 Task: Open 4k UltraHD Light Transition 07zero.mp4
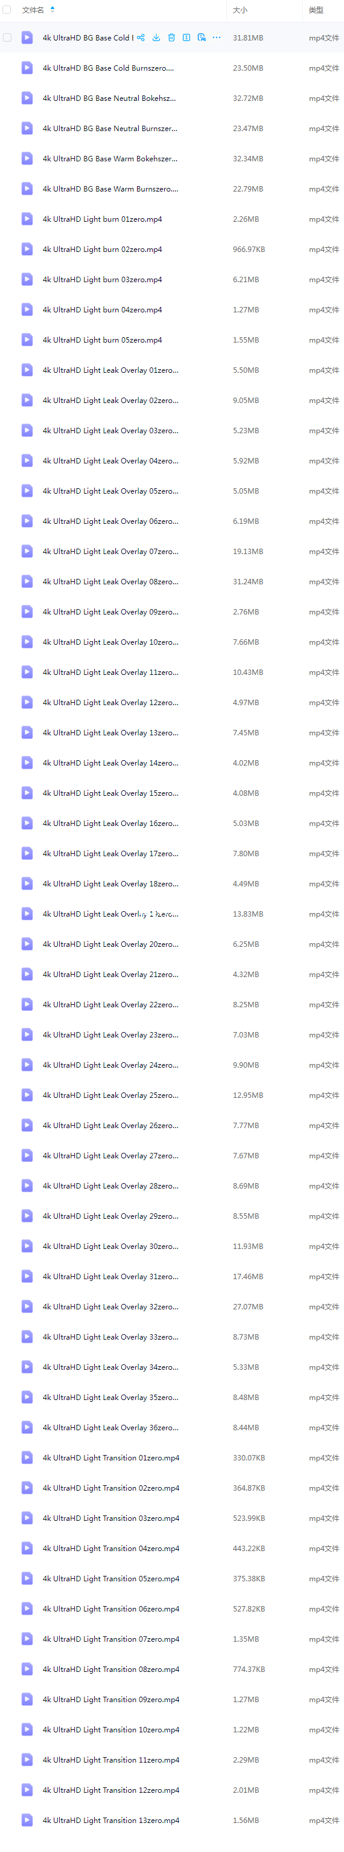click(x=110, y=1639)
